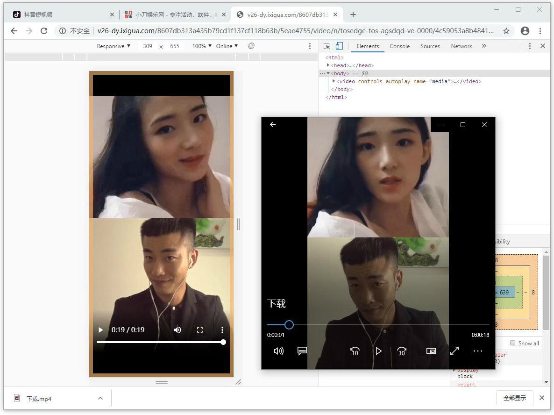The width and height of the screenshot is (554, 415).
Task: Select the inspect element picker icon
Action: click(327, 46)
